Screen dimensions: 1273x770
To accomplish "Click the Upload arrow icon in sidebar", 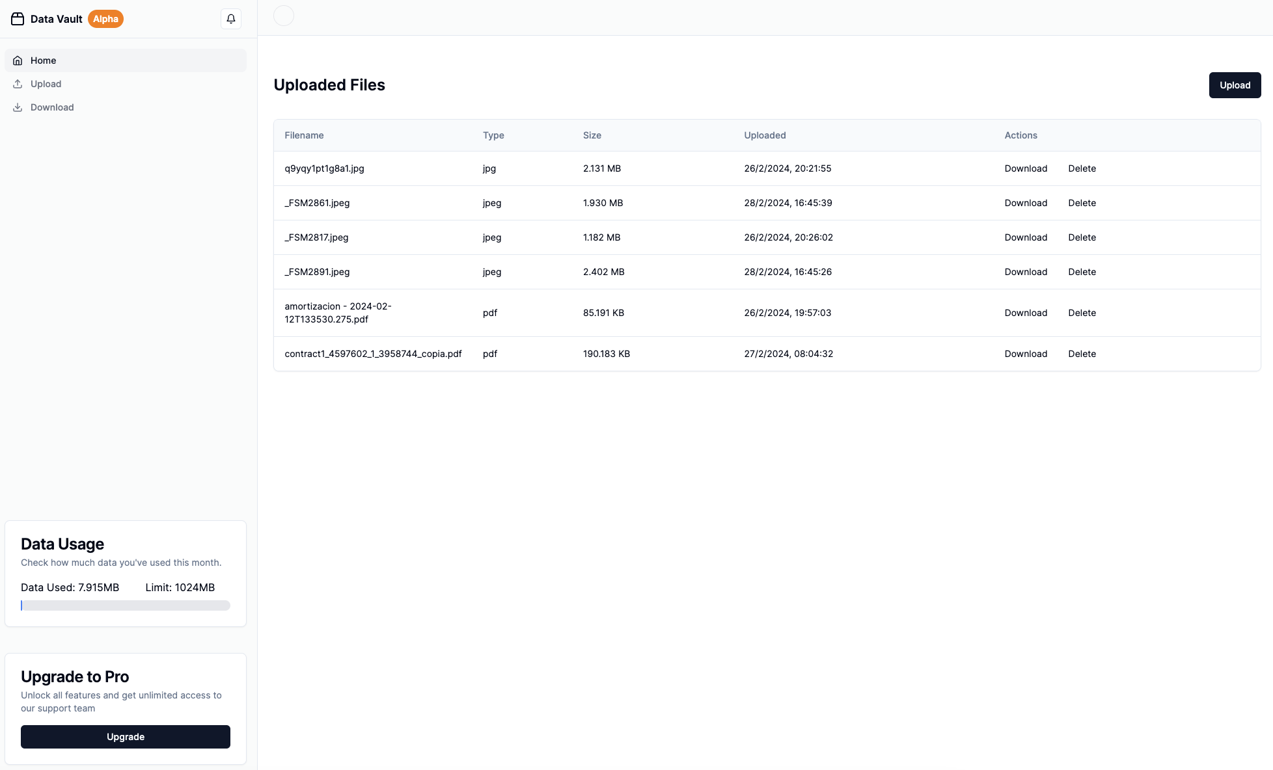I will point(18,84).
